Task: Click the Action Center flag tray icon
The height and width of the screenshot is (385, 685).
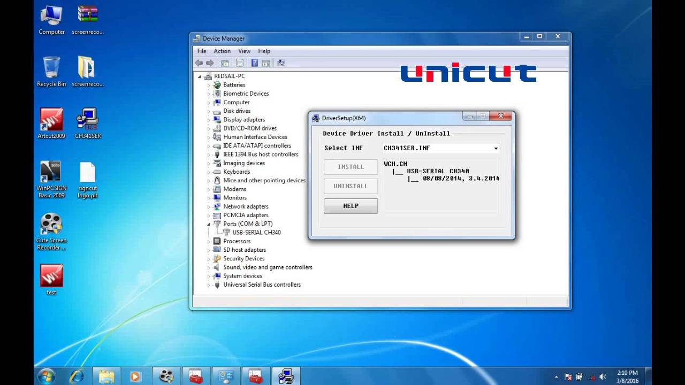Action: point(568,376)
